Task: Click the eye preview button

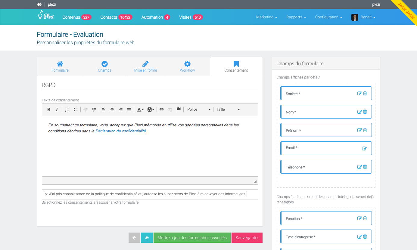Action: pyautogui.click(x=147, y=238)
